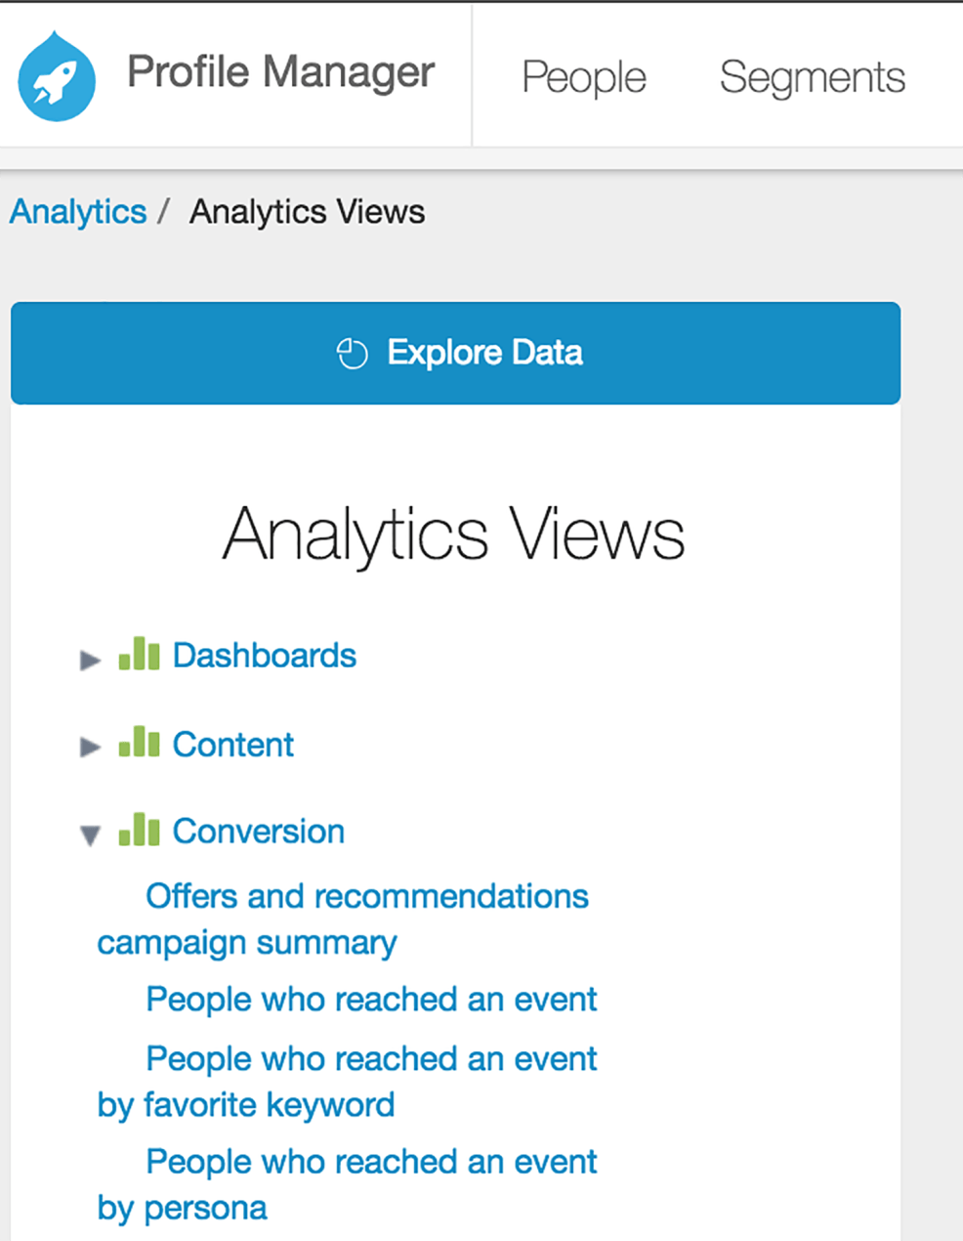Screen dimensions: 963x1241
Task: Expand the Content section arrow
Action: point(90,748)
